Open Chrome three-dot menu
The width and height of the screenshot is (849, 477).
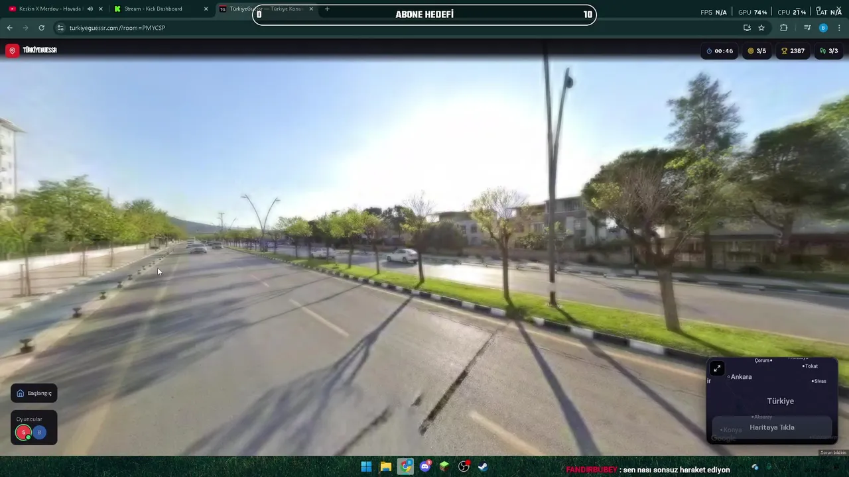coord(839,28)
